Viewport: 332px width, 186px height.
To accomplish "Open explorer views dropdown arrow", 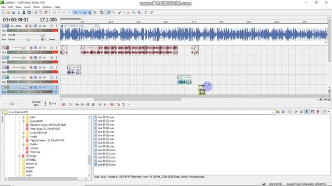I will (x=329, y=112).
